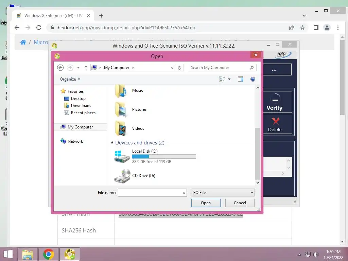This screenshot has width=348, height=261.
Task: Expand the File name dropdown arrow
Action: click(184, 193)
